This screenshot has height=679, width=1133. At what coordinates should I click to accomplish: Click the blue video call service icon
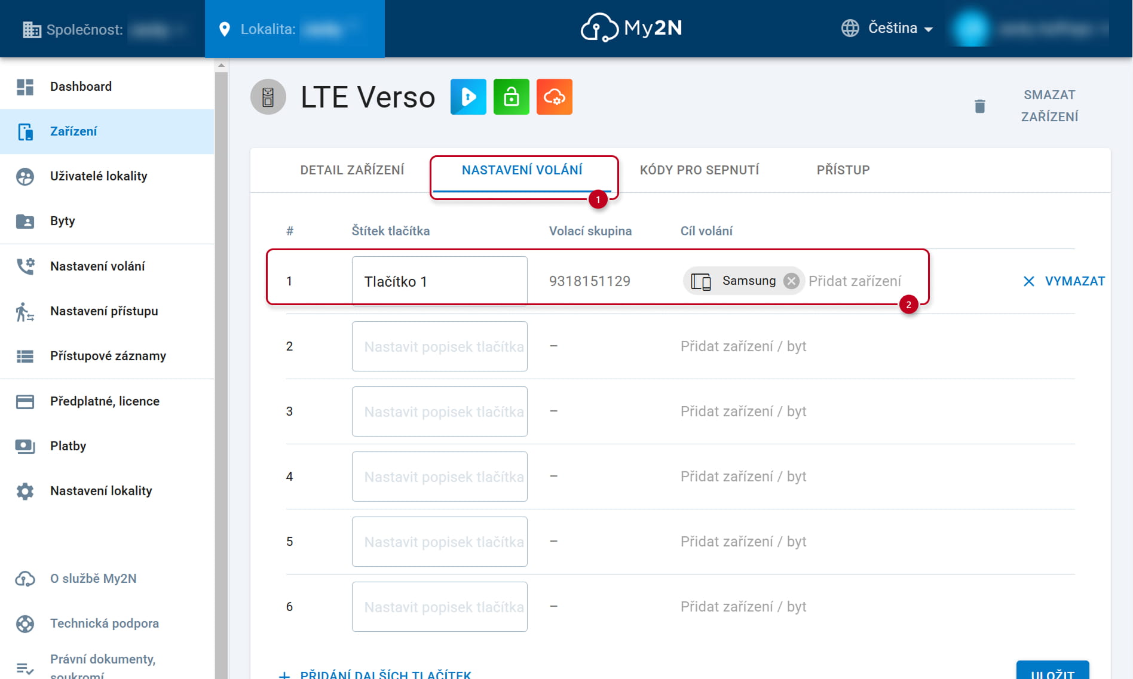point(468,97)
